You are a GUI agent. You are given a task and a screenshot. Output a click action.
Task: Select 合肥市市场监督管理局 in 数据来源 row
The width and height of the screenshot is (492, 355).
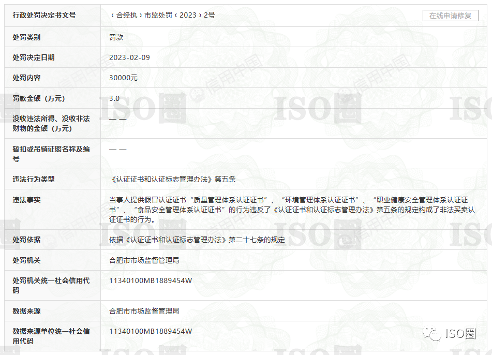tap(144, 311)
